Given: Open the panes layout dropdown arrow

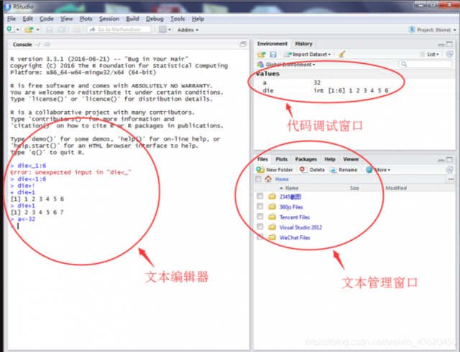Looking at the screenshot, I should tap(170, 30).
